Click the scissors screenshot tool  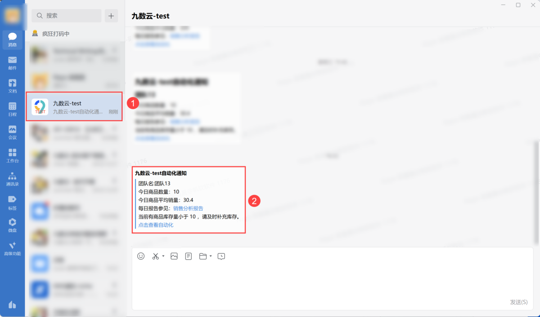click(x=156, y=256)
